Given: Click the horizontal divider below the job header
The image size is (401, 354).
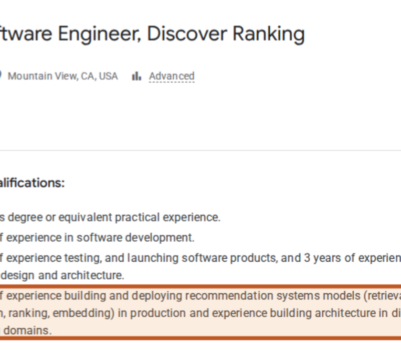Looking at the screenshot, I should click(x=200, y=151).
